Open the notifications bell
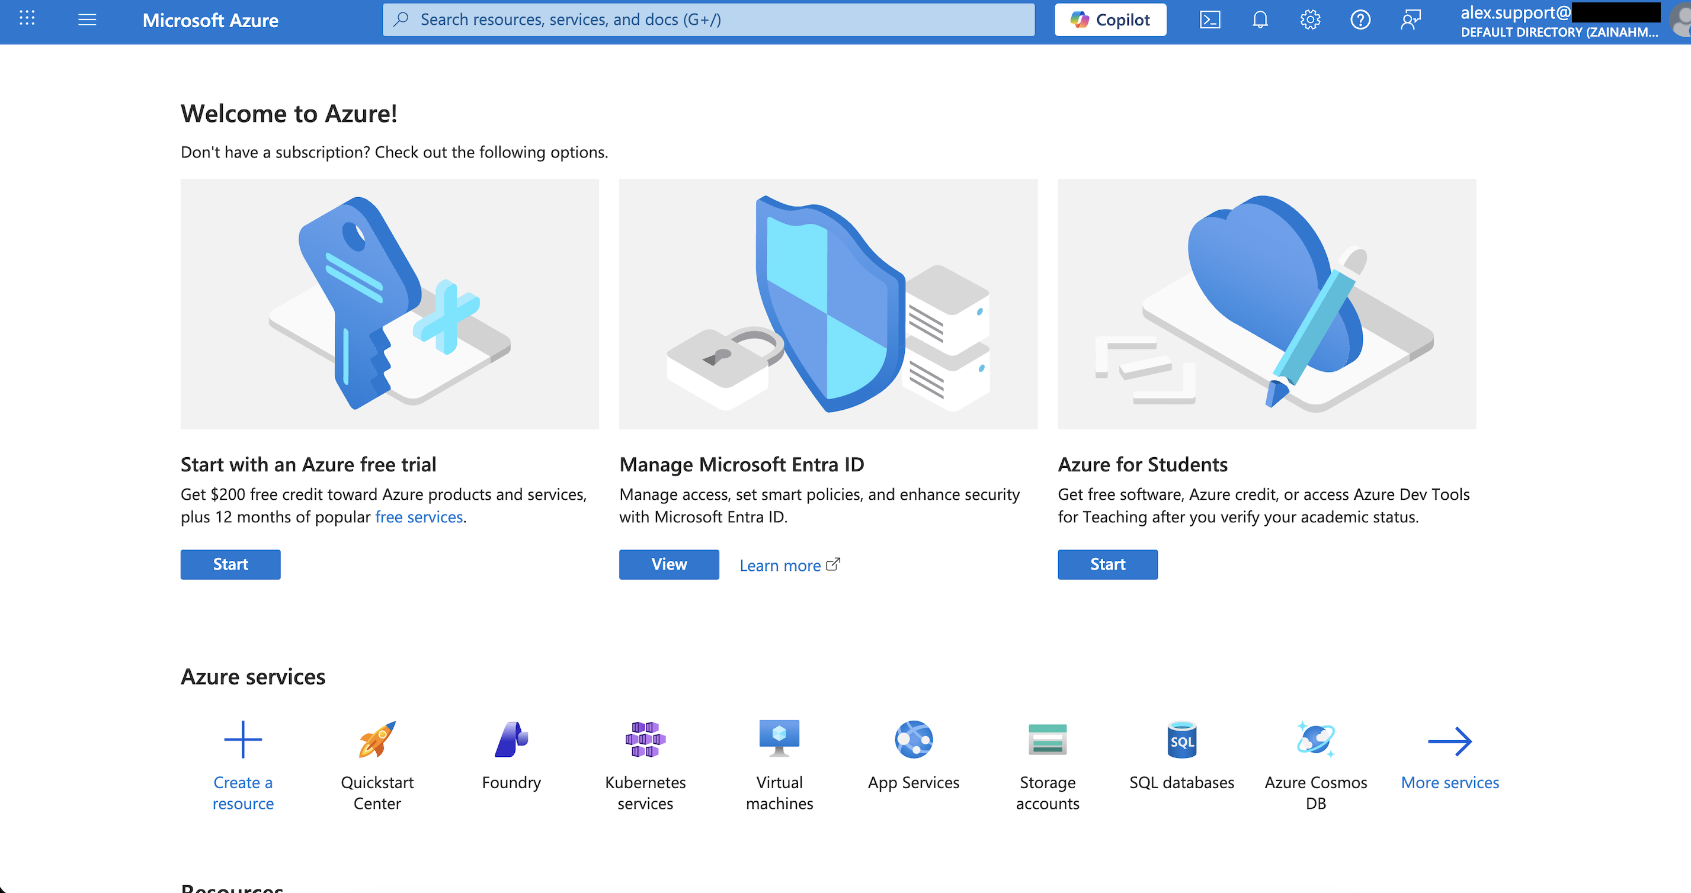Screen dimensions: 1691x893 (x=1260, y=19)
